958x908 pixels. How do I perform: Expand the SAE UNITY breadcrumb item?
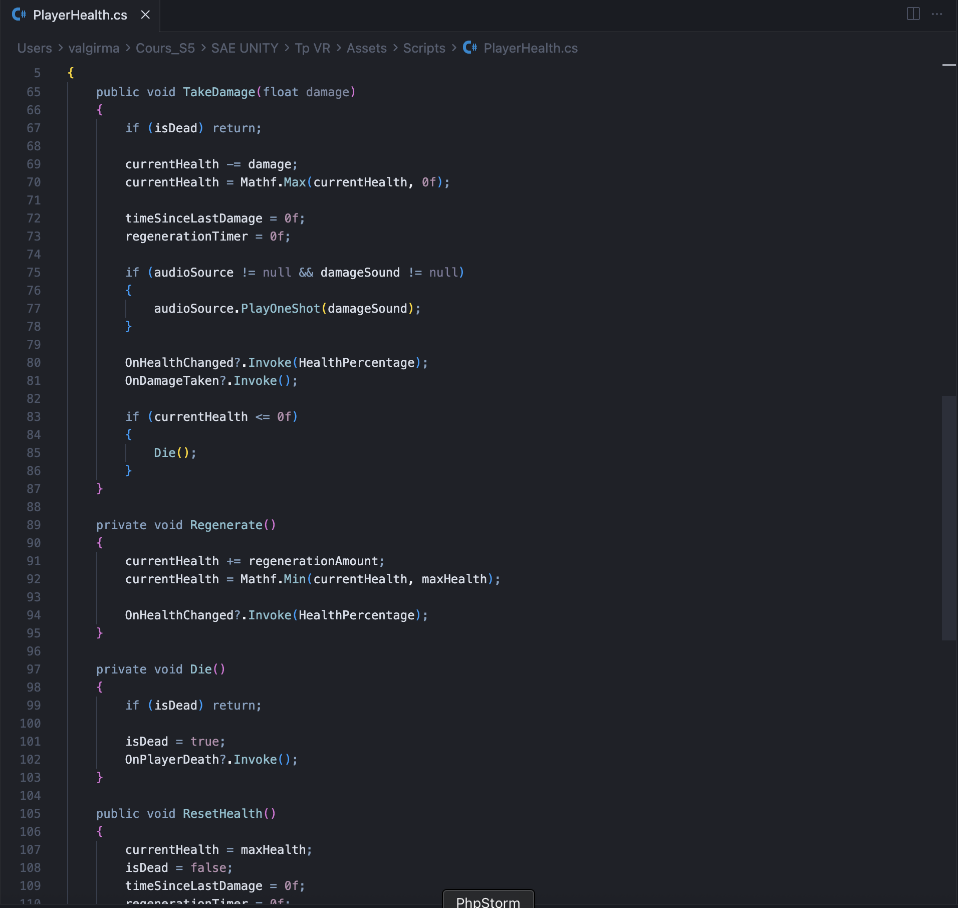[245, 48]
